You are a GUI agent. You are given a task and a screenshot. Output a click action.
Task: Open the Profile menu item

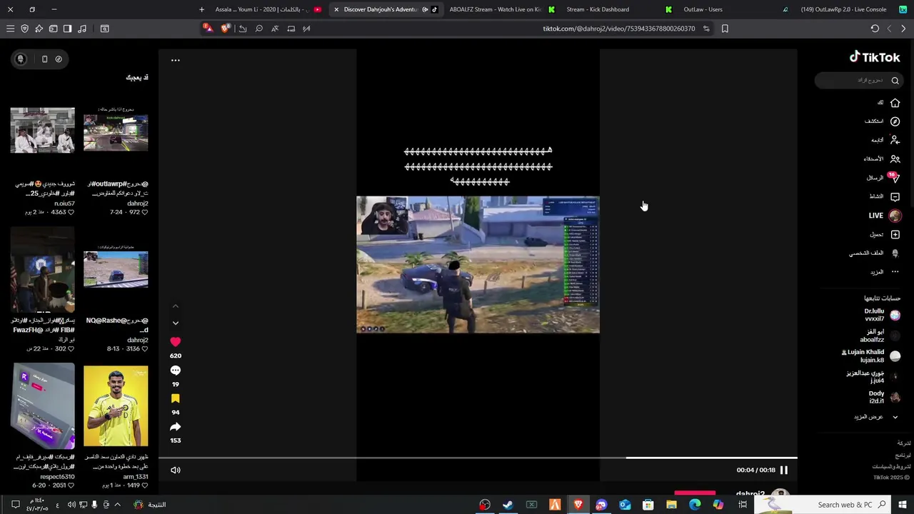pos(875,253)
